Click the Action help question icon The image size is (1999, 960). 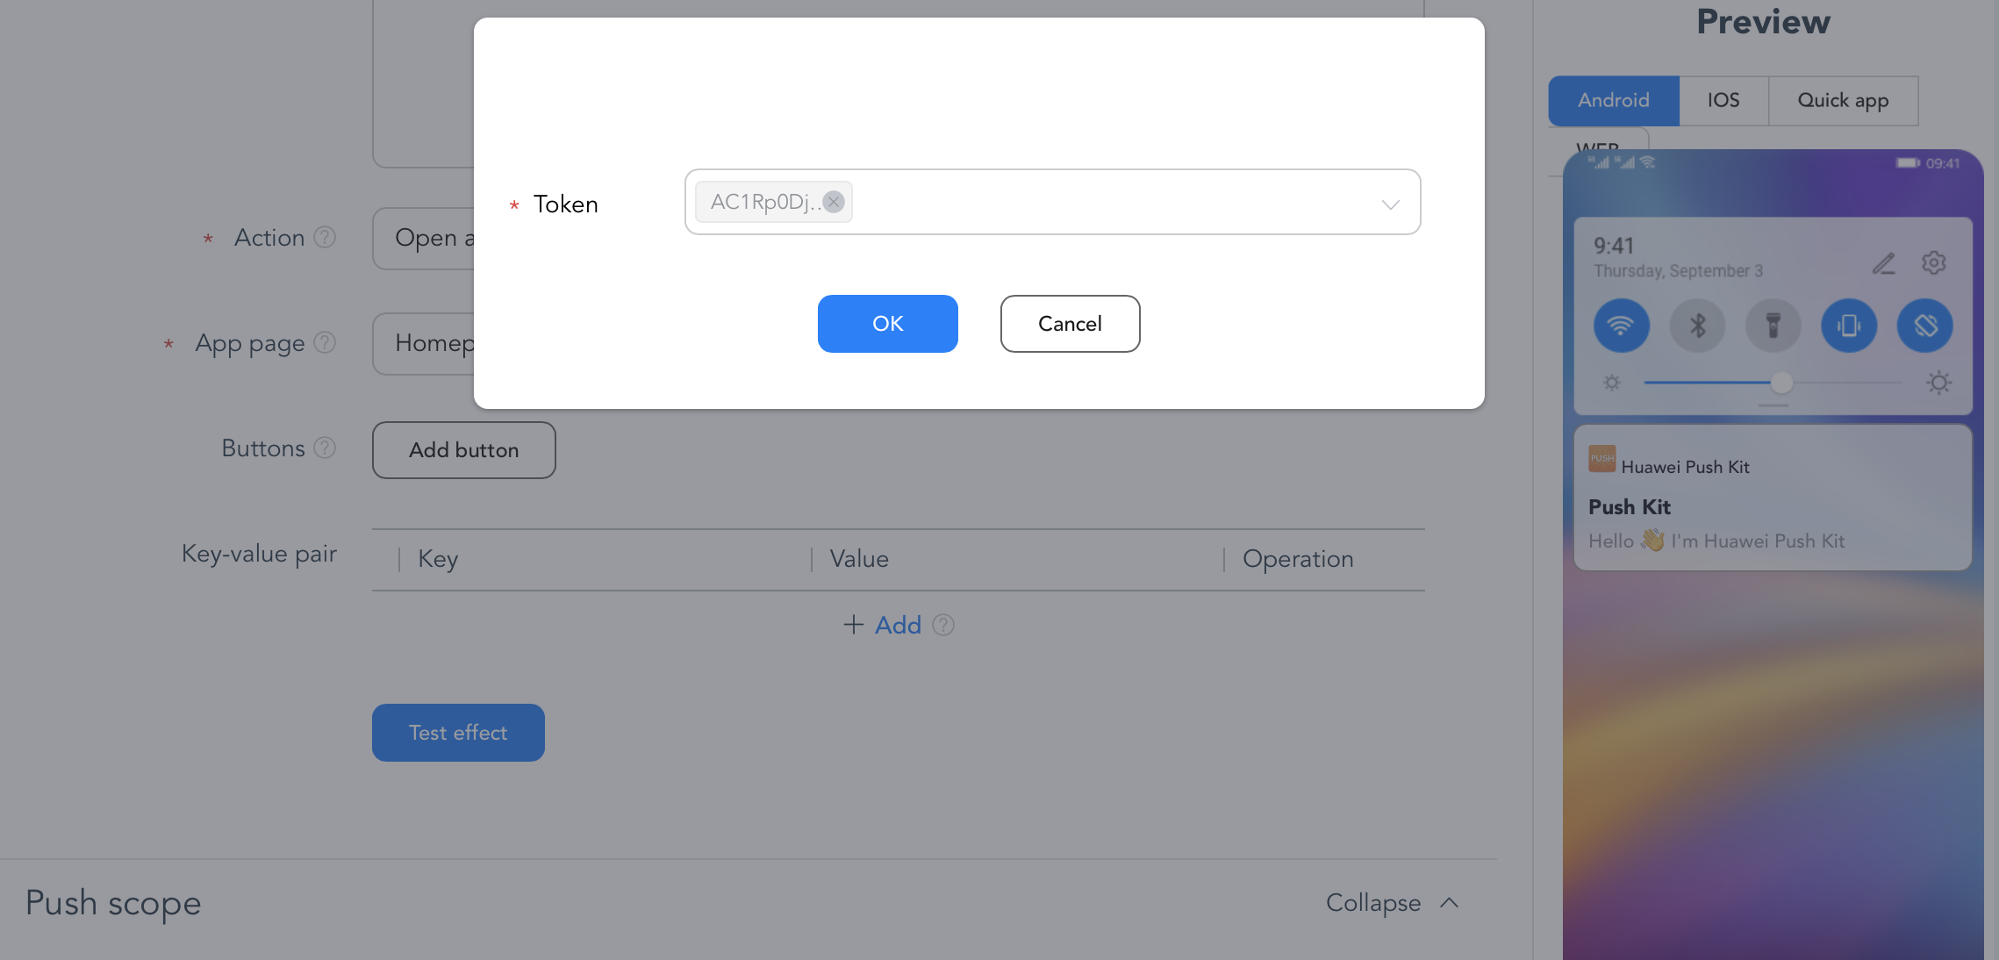pos(325,237)
